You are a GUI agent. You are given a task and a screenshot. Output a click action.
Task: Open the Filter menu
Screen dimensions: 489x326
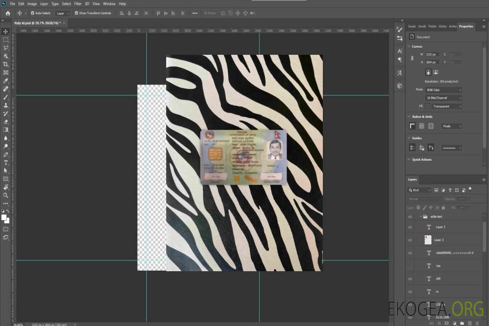coord(78,4)
